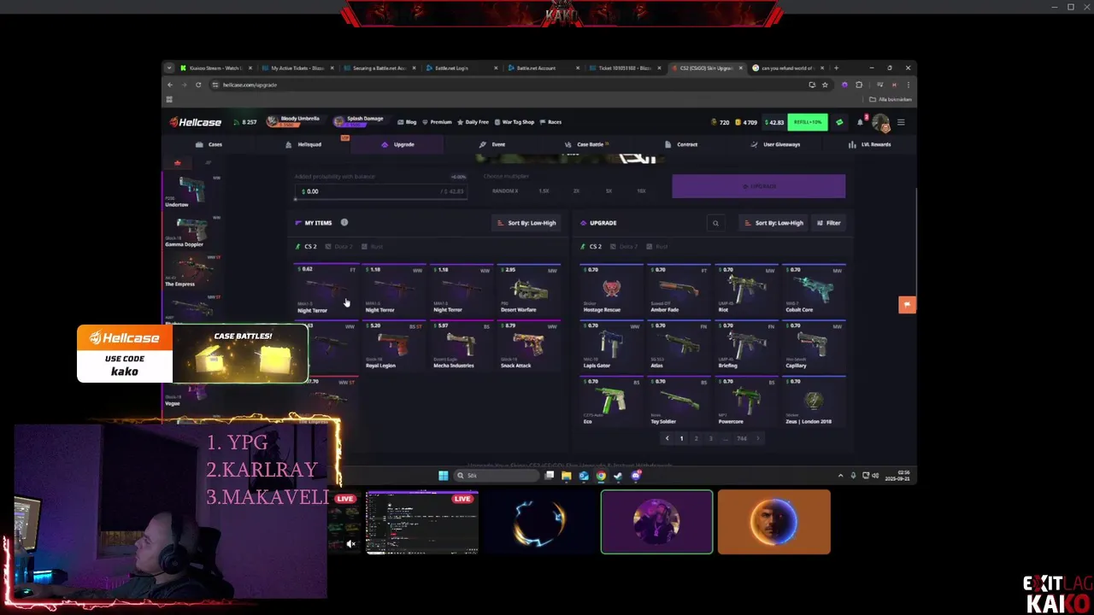Click the orange flag side button
Screen dimensions: 1094x615
(907, 304)
